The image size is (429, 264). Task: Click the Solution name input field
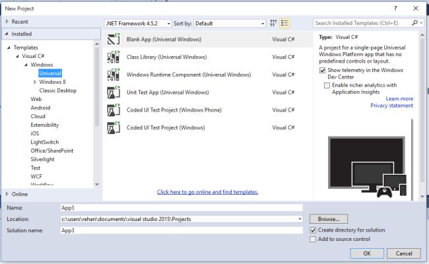pos(181,230)
